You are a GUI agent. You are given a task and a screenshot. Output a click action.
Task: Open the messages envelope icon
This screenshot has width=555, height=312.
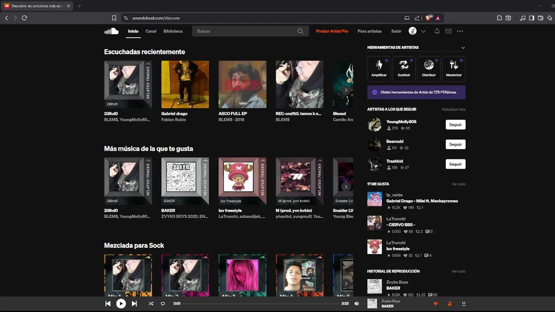[x=448, y=31]
